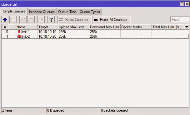Close the Queue List window
Image resolution: width=190 pixels, height=115 pixels.
pyautogui.click(x=187, y=4)
